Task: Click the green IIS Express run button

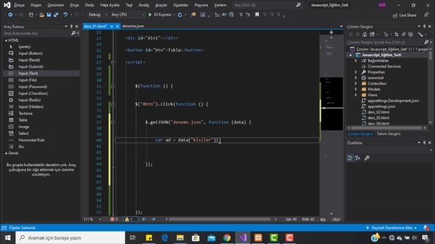Action: pyautogui.click(x=160, y=15)
